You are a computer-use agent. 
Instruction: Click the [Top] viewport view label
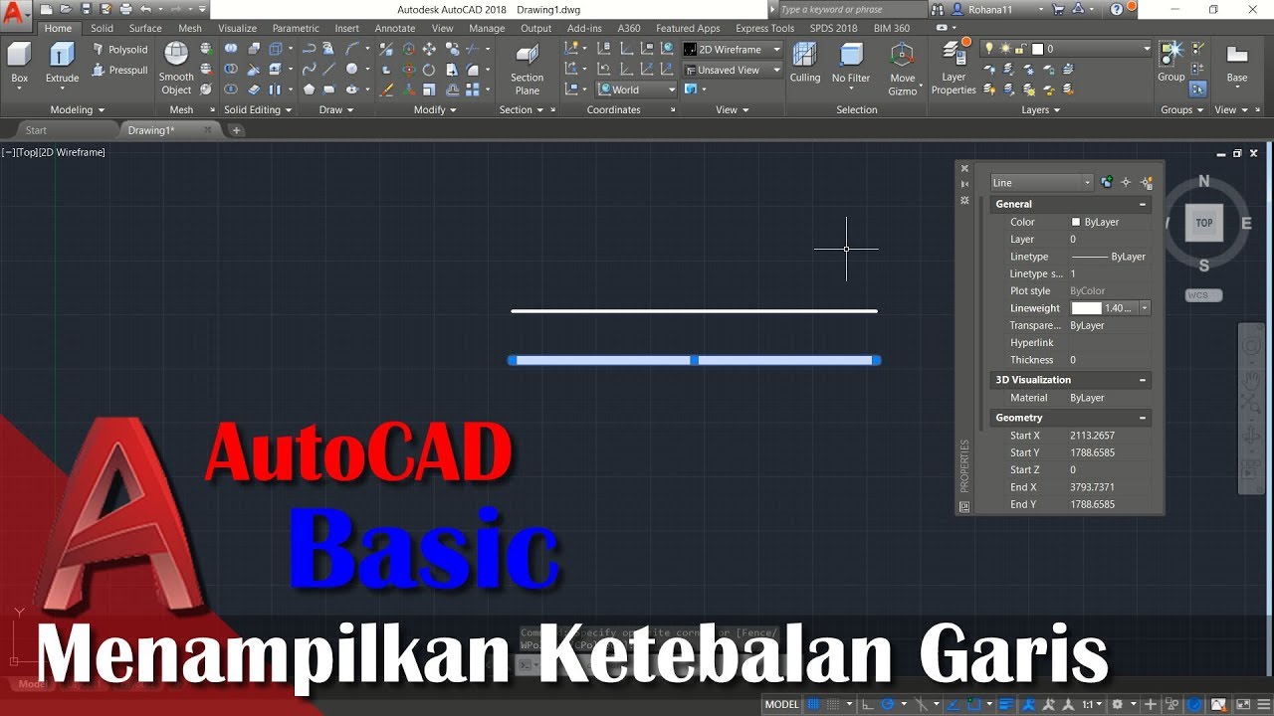pyautogui.click(x=27, y=152)
